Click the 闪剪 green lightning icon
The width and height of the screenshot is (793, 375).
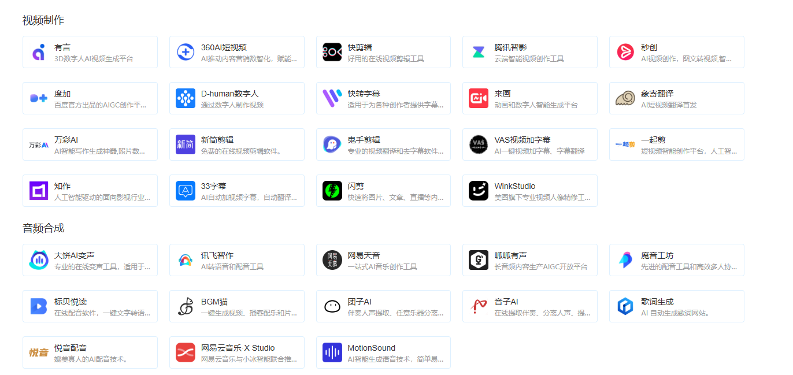point(332,191)
